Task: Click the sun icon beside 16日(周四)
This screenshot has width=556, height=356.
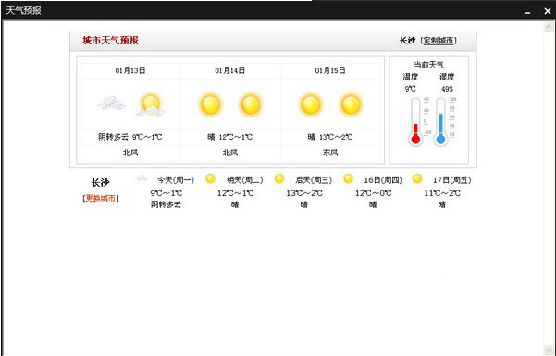Action: 348,178
